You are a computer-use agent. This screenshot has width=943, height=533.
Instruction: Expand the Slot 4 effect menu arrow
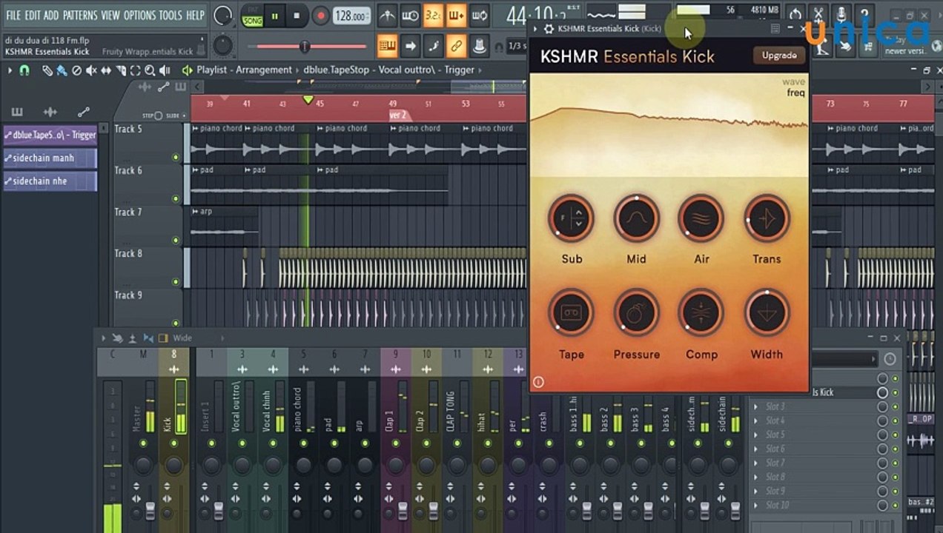(755, 420)
